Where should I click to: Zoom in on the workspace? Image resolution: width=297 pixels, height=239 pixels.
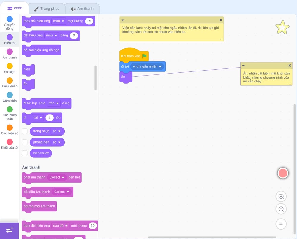281,197
